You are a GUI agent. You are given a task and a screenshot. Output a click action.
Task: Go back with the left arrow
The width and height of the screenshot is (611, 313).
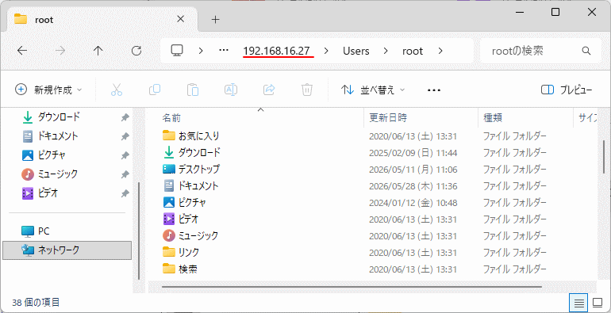tap(22, 51)
